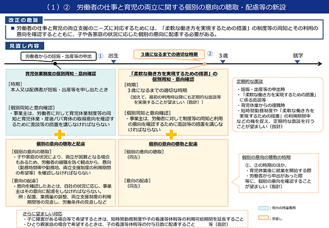Select the 見直し内容 section label
Image resolution: width=329 pixels, height=228 pixels.
pyautogui.click(x=25, y=46)
